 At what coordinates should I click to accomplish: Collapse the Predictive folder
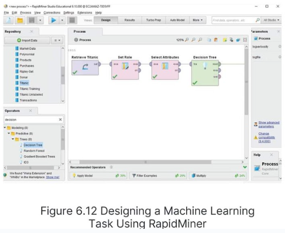pyautogui.click(x=9, y=133)
